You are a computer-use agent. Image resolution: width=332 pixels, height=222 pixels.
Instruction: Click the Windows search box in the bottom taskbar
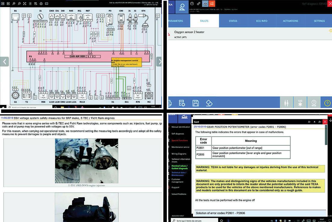pyautogui.click(x=194, y=220)
